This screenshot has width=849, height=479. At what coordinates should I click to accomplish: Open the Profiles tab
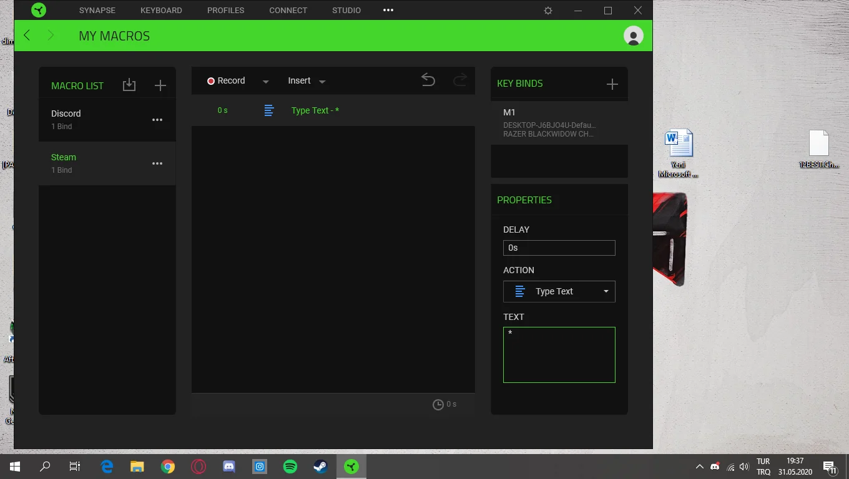pos(226,10)
